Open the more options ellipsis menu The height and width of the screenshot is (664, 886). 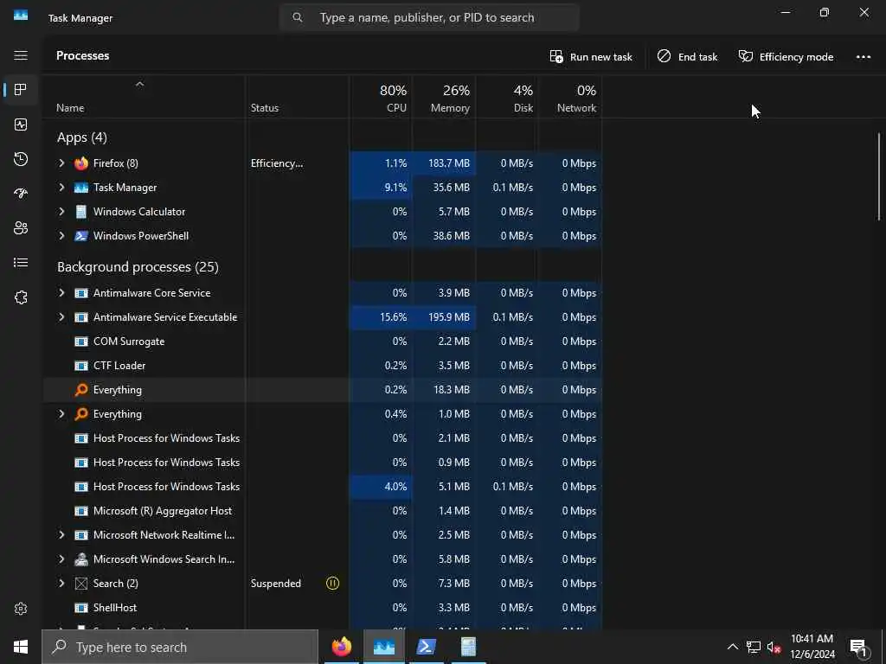tap(864, 56)
